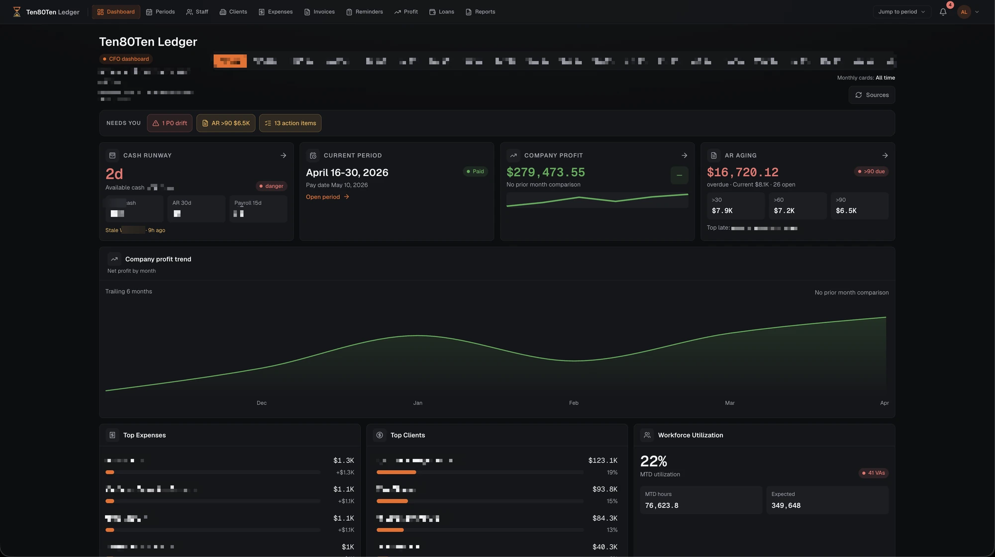Expand the Jump to period dropdown

[902, 12]
